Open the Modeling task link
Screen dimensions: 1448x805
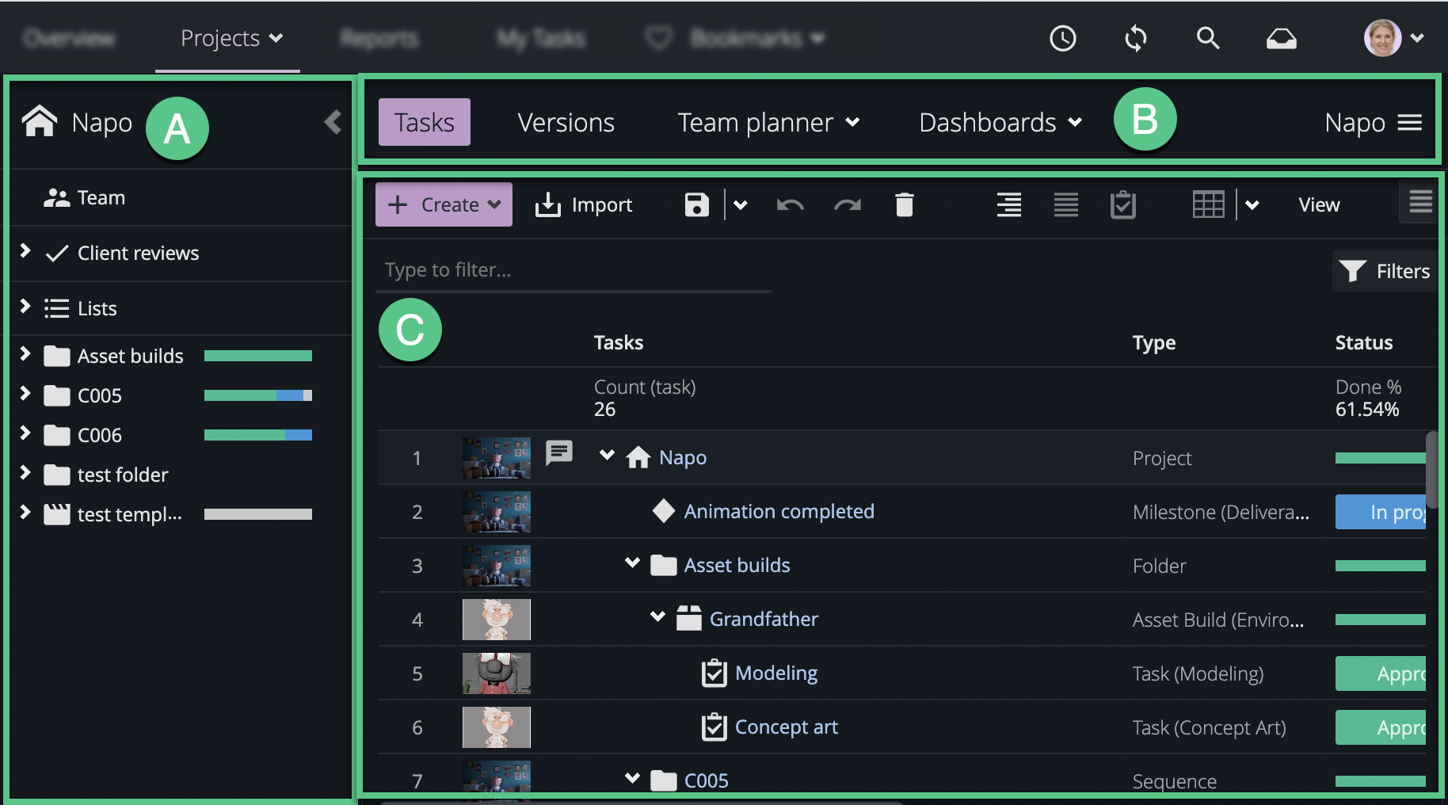775,673
